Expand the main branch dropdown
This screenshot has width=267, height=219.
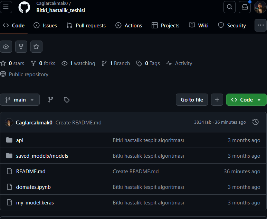[20, 100]
